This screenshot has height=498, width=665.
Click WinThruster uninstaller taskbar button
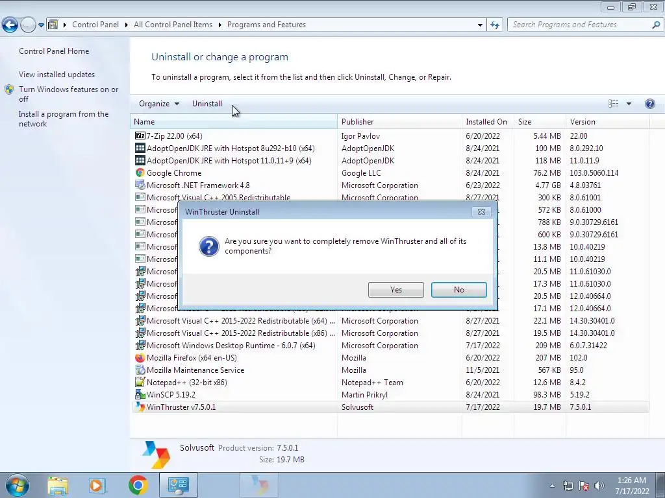pos(259,486)
